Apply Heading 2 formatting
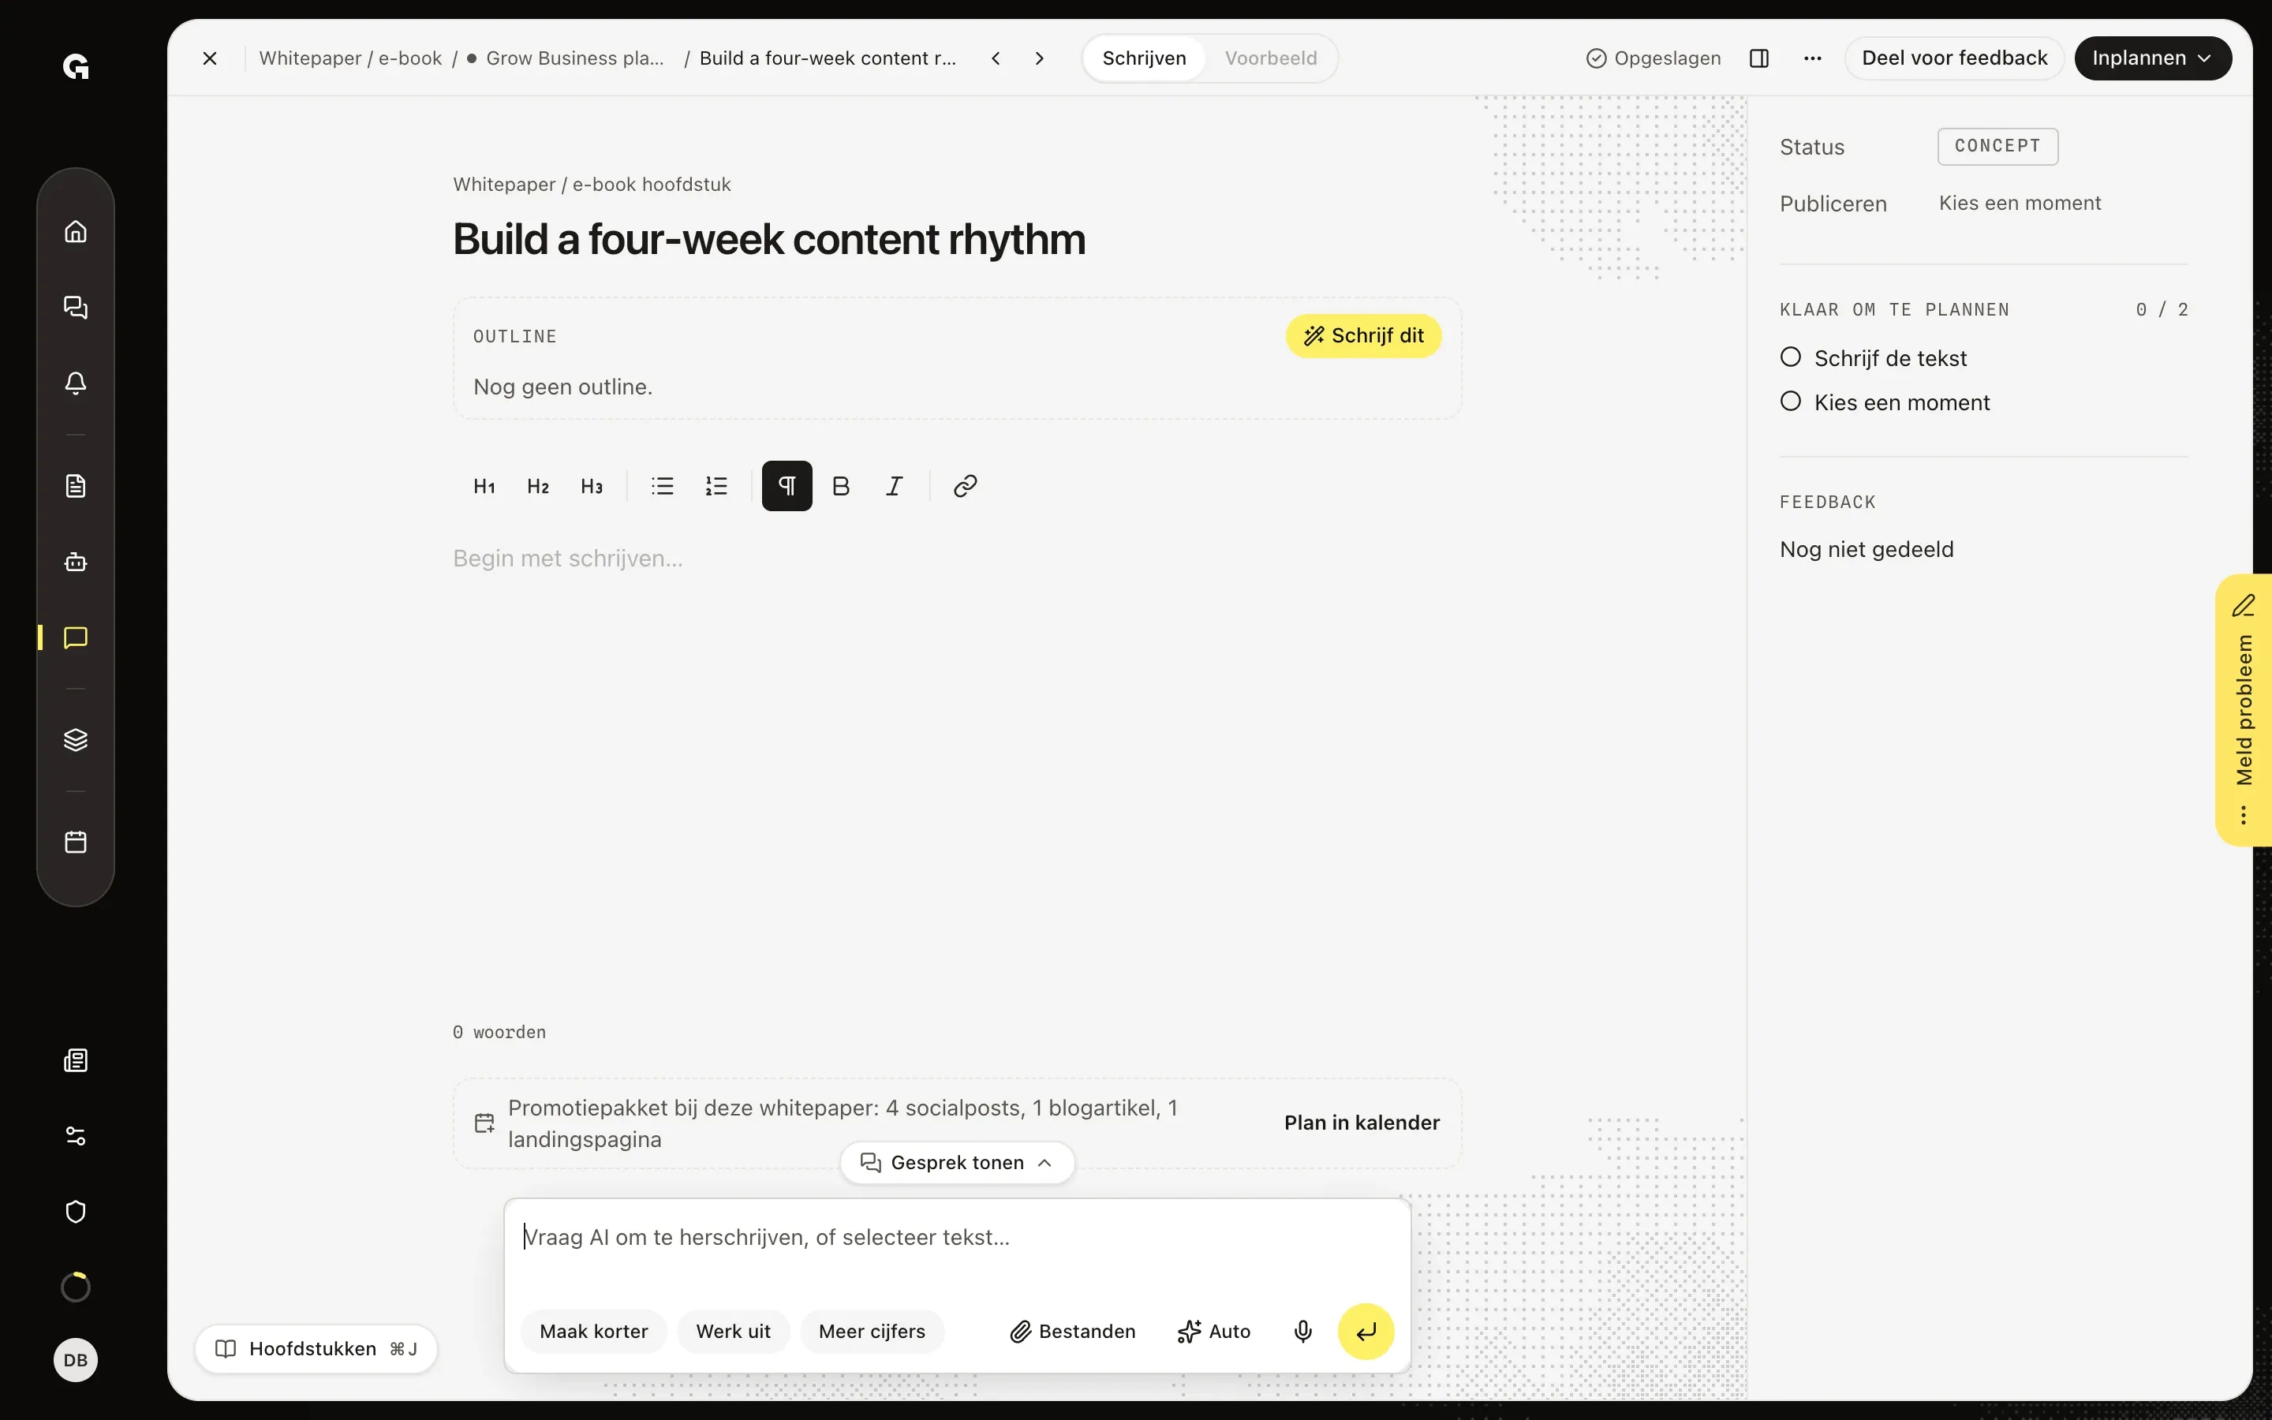This screenshot has height=1420, width=2272. coord(538,487)
